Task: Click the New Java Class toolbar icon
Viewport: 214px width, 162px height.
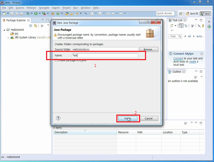Action: tap(58, 14)
